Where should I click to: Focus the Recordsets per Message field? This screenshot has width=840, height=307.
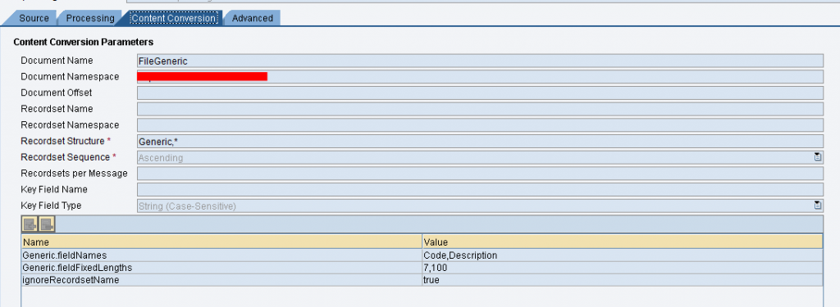480,174
